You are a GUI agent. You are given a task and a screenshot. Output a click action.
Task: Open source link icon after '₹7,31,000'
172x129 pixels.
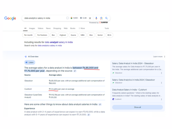pyautogui.click(x=89, y=115)
